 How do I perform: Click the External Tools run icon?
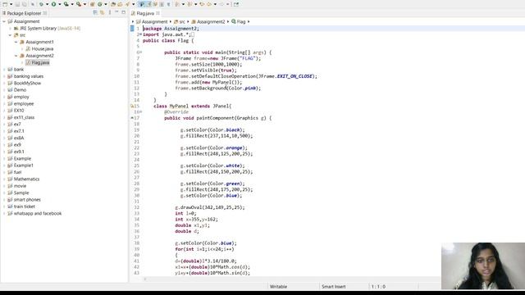point(79,4)
